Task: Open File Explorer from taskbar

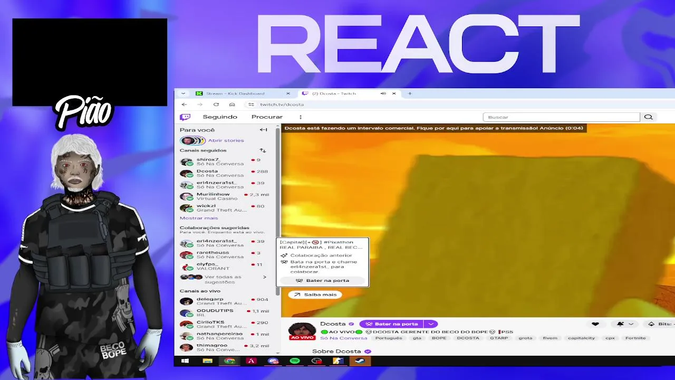Action: point(207,361)
